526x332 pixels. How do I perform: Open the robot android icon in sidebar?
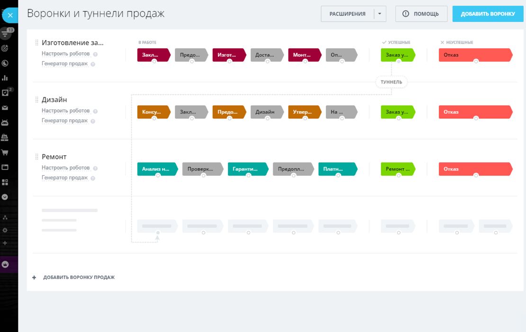[x=5, y=122]
